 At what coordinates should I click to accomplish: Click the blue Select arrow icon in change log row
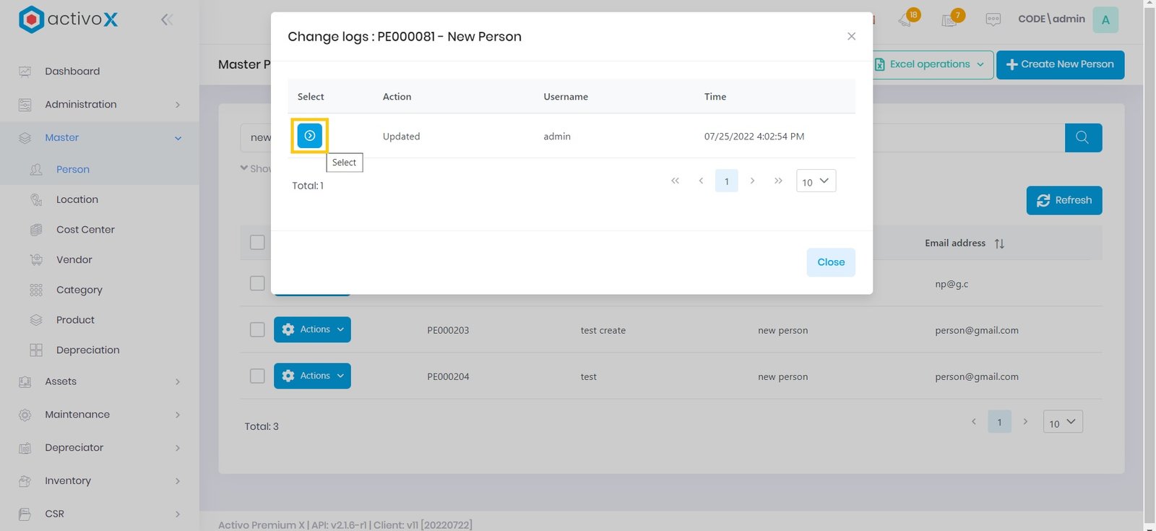[x=309, y=136]
